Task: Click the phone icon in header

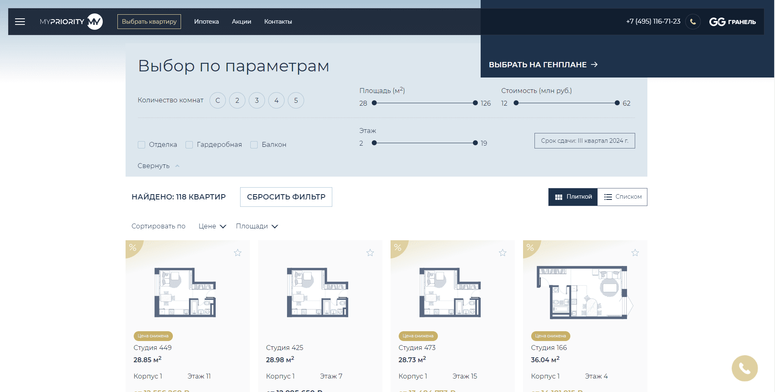Action: (693, 22)
